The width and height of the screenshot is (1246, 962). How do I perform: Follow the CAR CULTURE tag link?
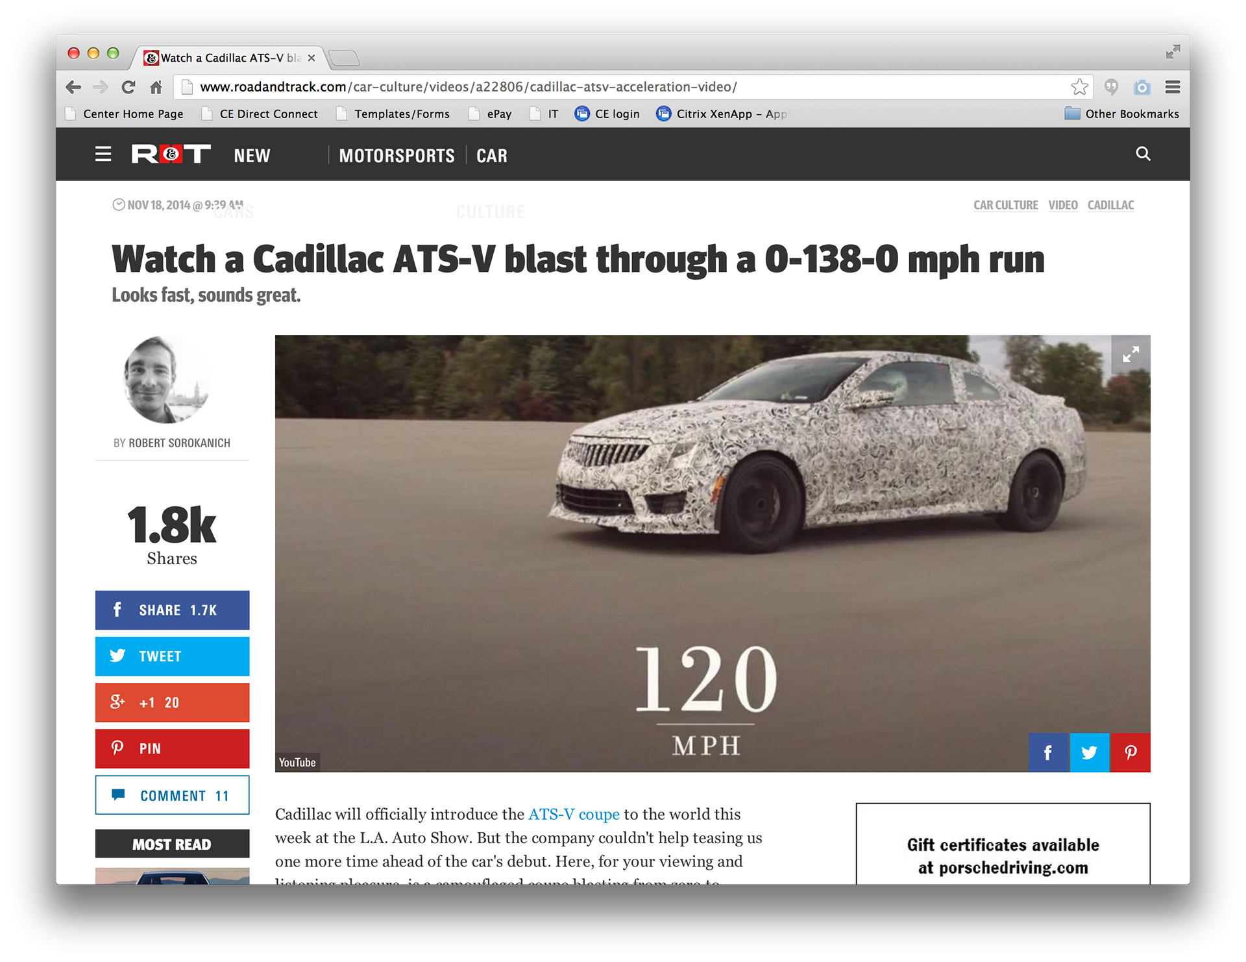tap(1006, 205)
